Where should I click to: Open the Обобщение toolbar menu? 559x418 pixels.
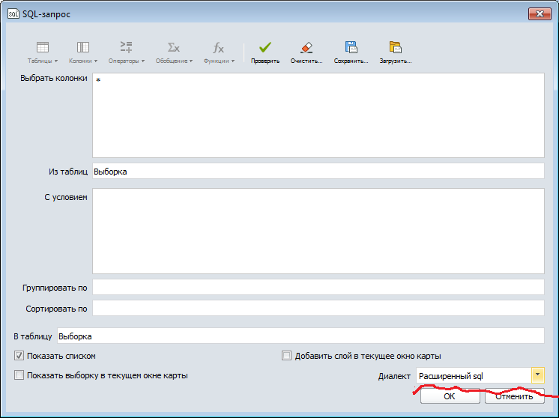174,52
